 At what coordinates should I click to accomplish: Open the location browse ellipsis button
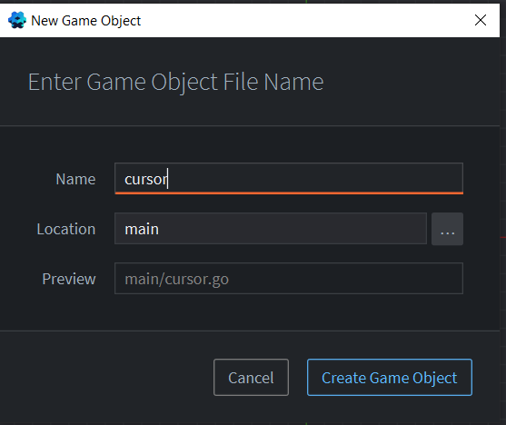[x=447, y=229]
